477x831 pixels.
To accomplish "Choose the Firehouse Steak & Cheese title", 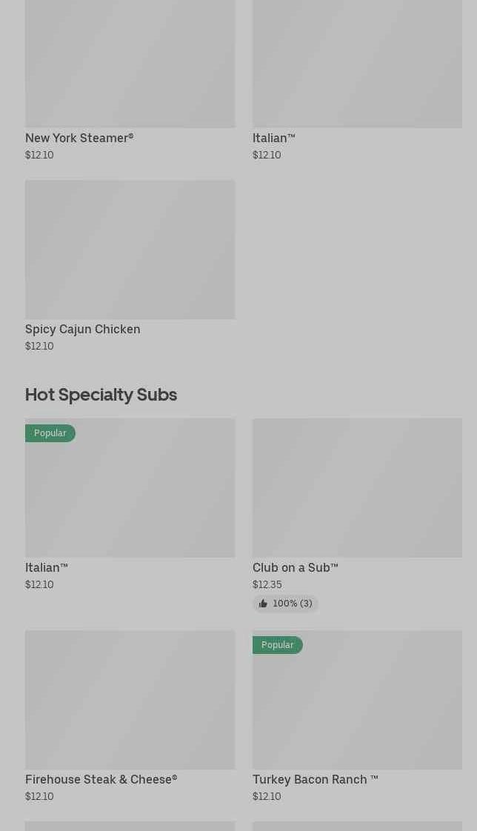I will (101, 779).
